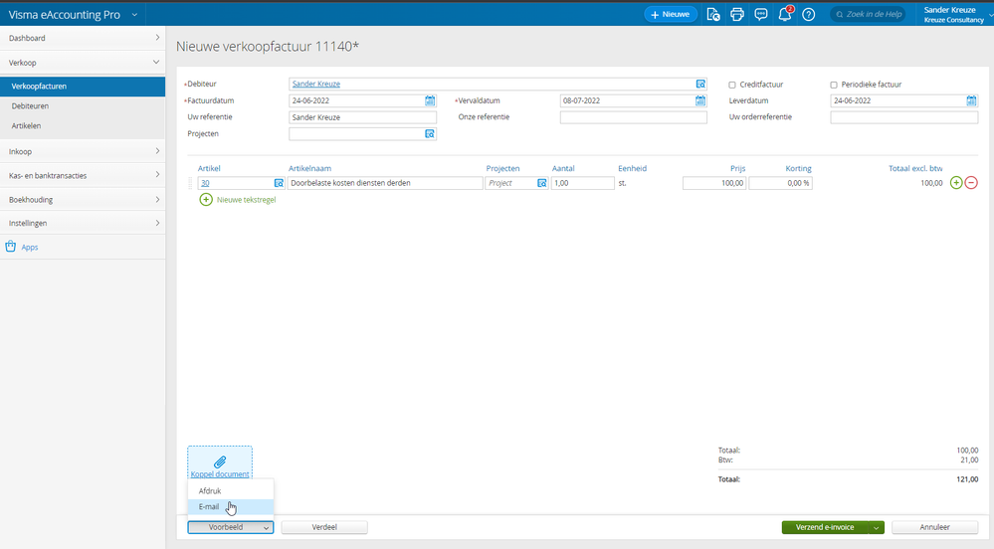Open Debiteuren in the sidebar

(x=30, y=105)
